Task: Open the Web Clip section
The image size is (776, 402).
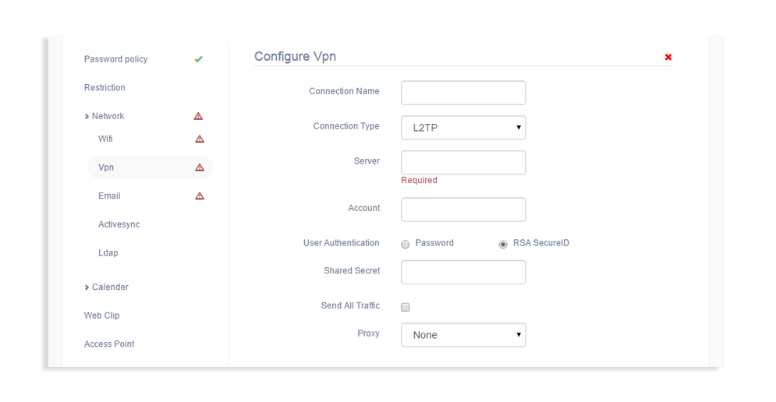Action: point(102,316)
